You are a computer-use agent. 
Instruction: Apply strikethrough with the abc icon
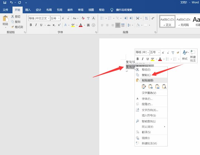[49, 25]
